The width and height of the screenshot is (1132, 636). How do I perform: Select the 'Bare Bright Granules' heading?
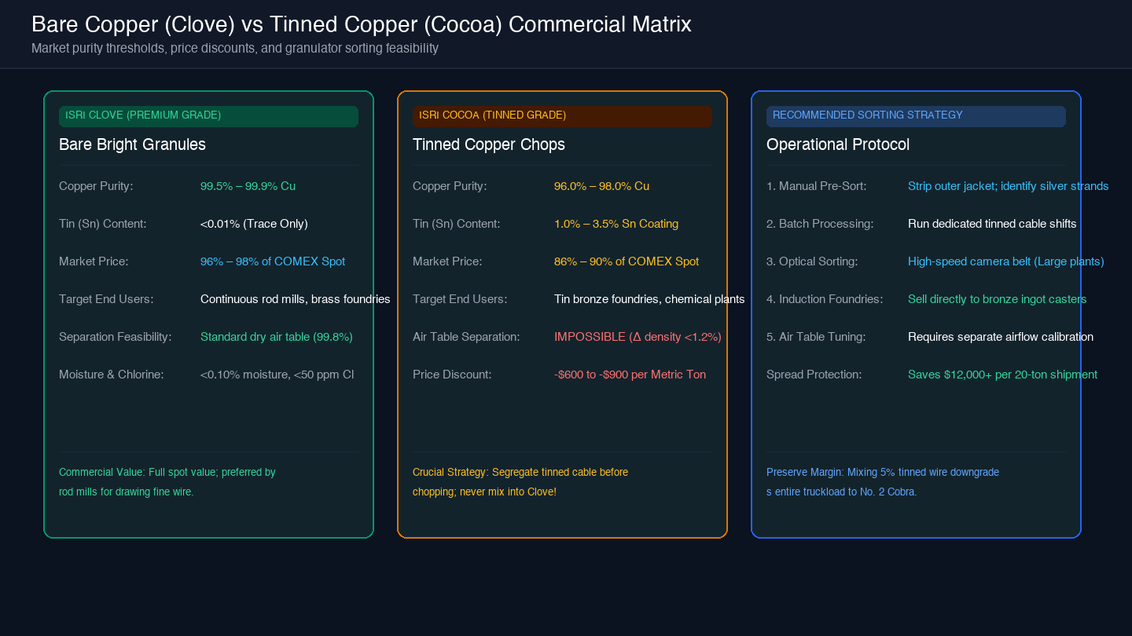[x=132, y=144]
